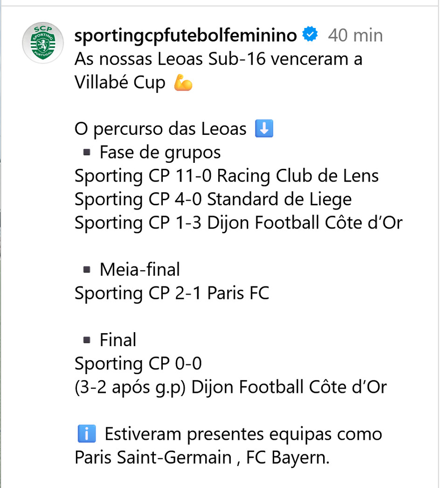
Task: Click the "O percurso das Leoas" heading
Action: click(160, 129)
